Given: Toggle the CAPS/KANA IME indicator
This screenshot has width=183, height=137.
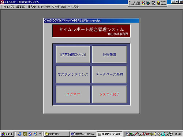Looking at the screenshot, I should click(164, 3).
